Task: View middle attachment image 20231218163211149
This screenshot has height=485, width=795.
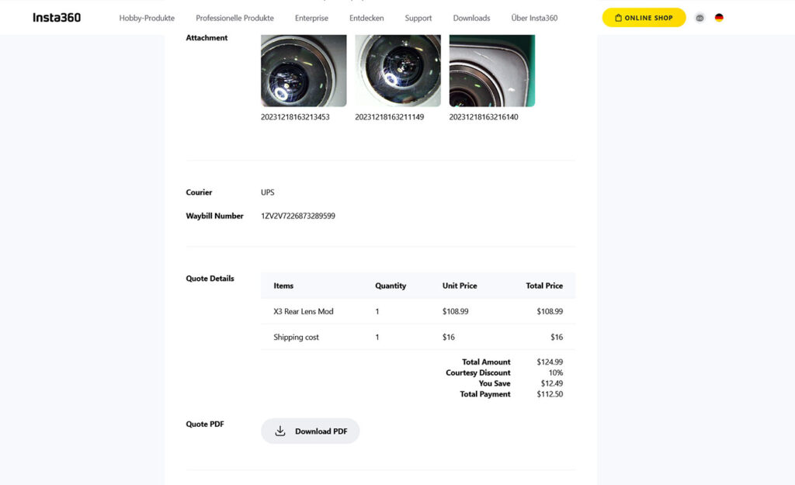Action: point(397,71)
